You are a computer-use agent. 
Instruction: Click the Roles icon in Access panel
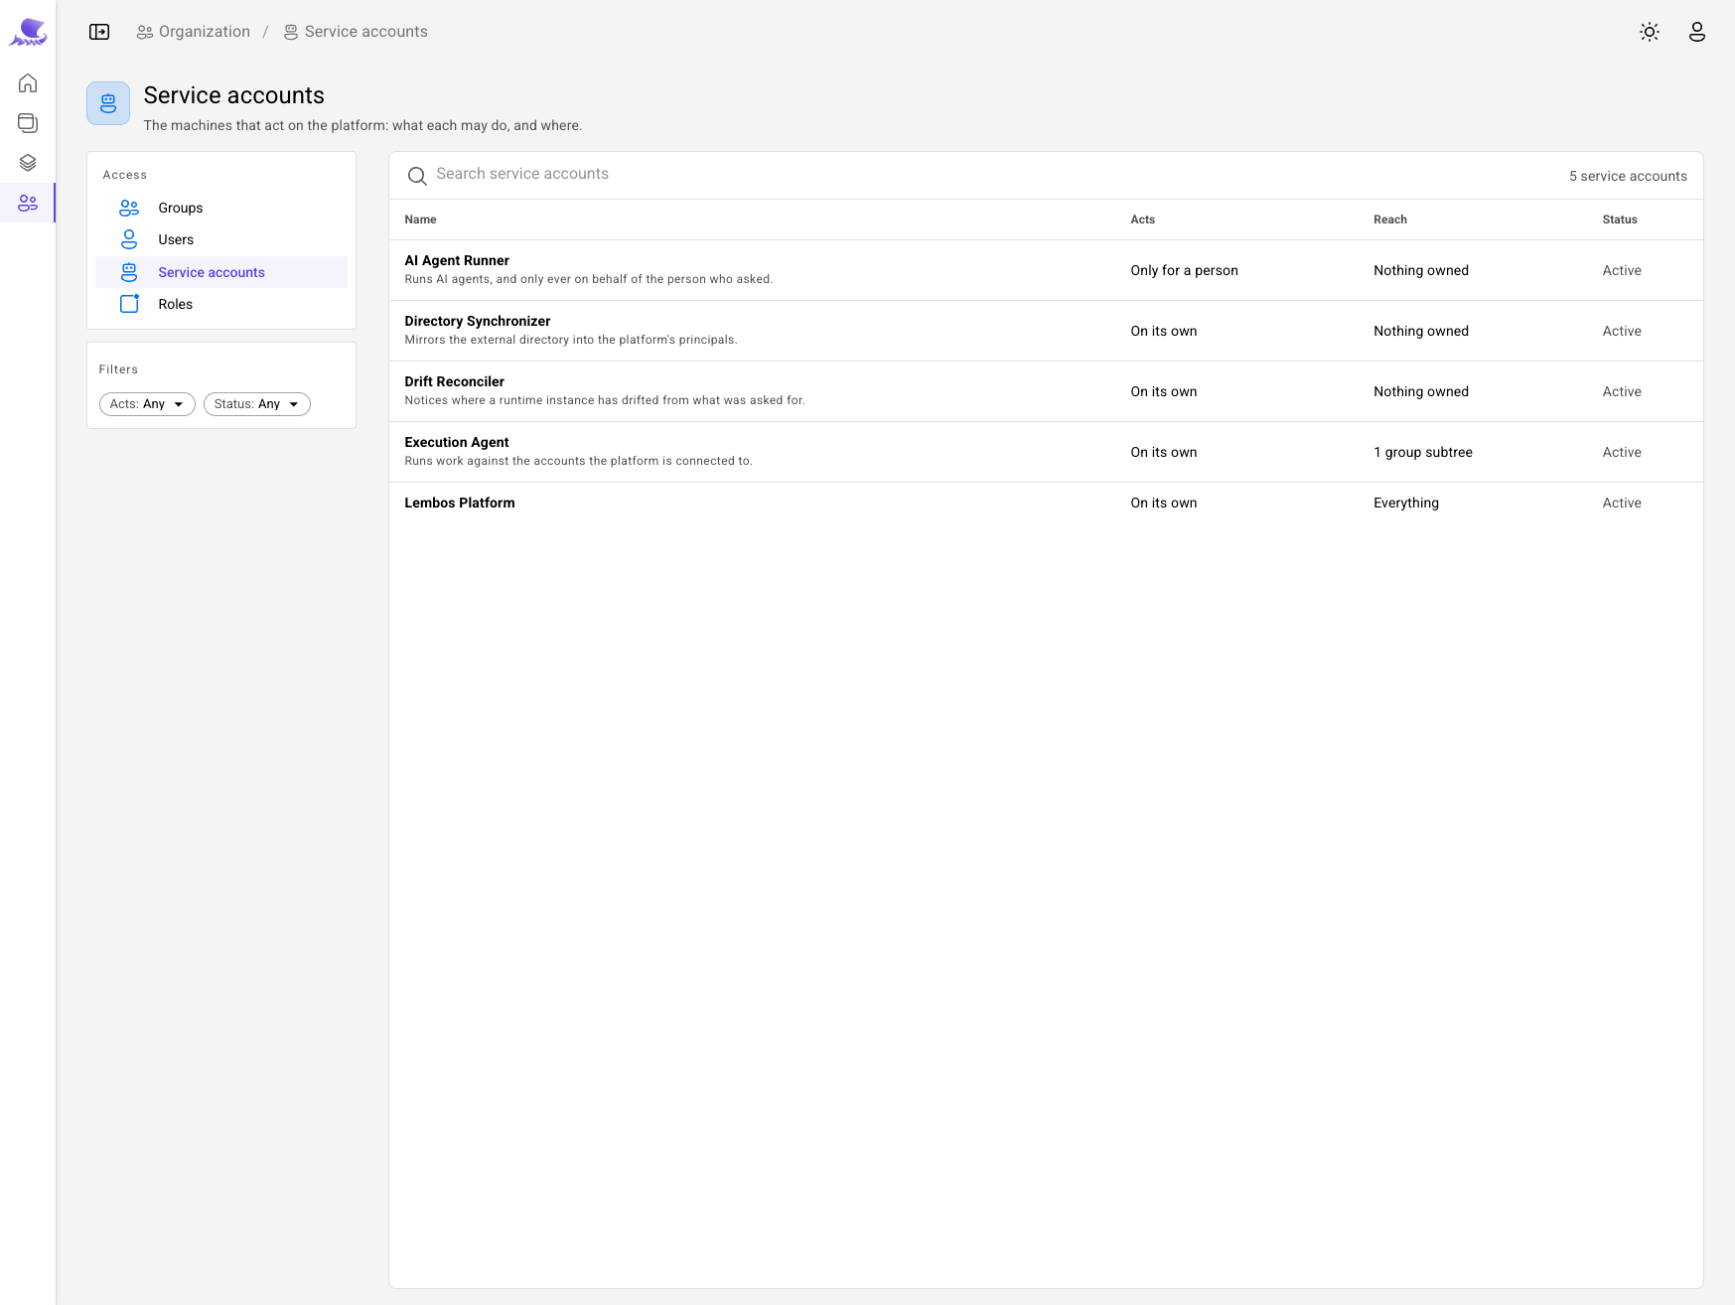pyautogui.click(x=129, y=304)
